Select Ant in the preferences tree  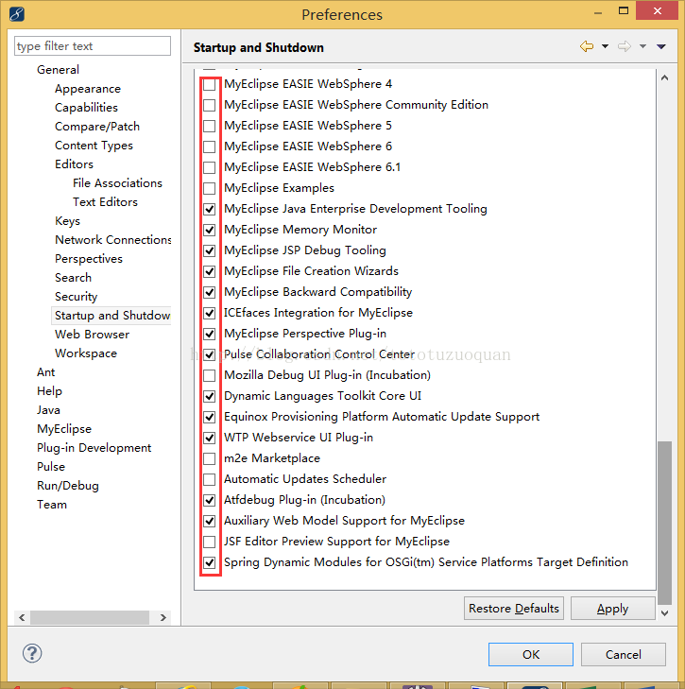[x=45, y=372]
